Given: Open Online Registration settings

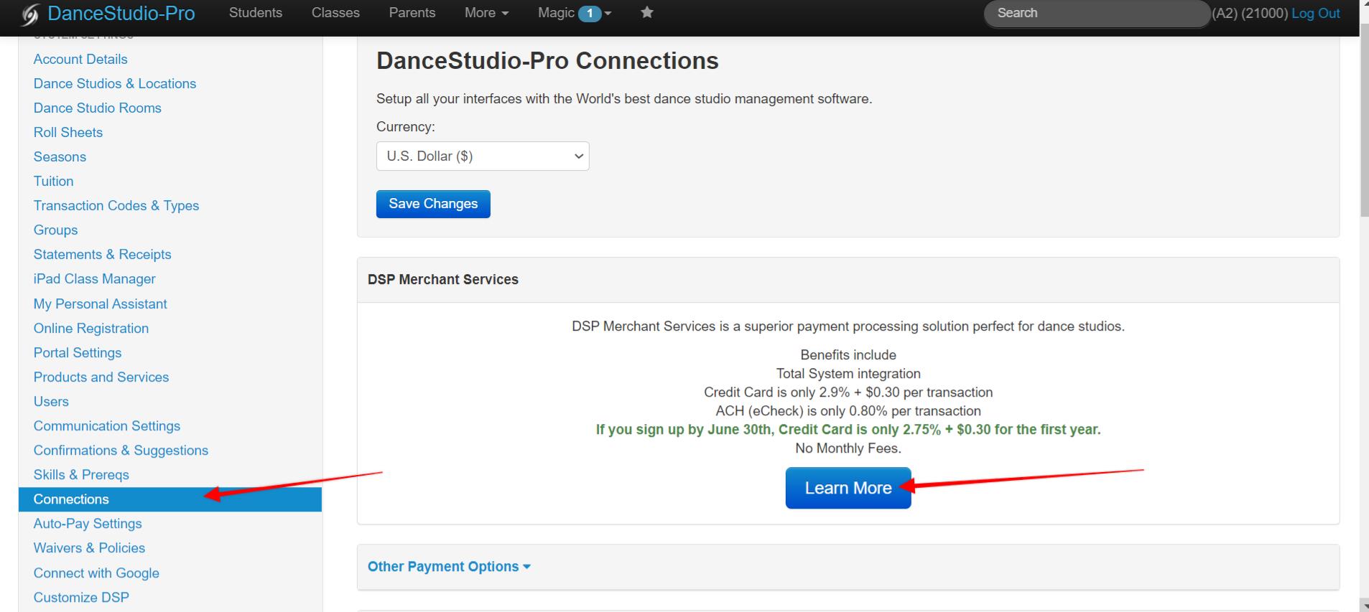Looking at the screenshot, I should tap(91, 328).
